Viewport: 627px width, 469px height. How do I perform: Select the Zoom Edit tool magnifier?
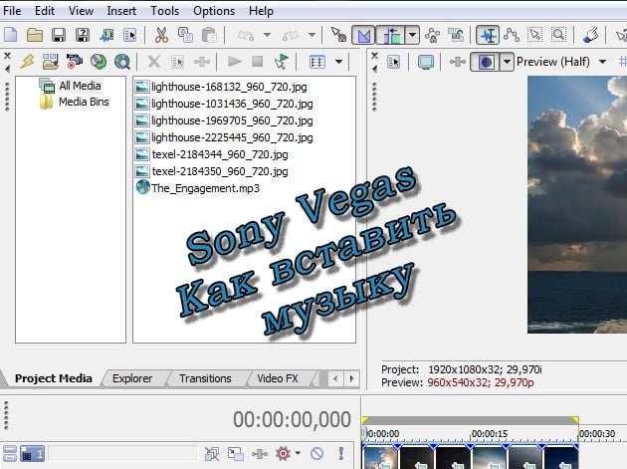pos(558,35)
